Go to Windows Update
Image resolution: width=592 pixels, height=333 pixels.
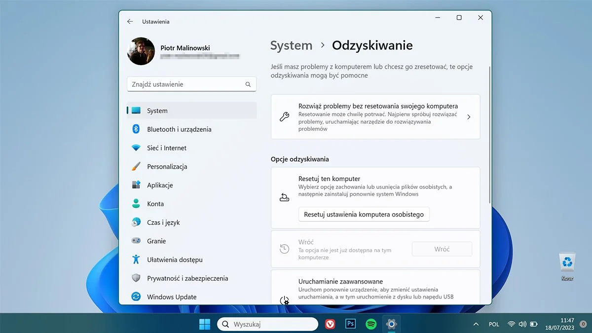171,296
